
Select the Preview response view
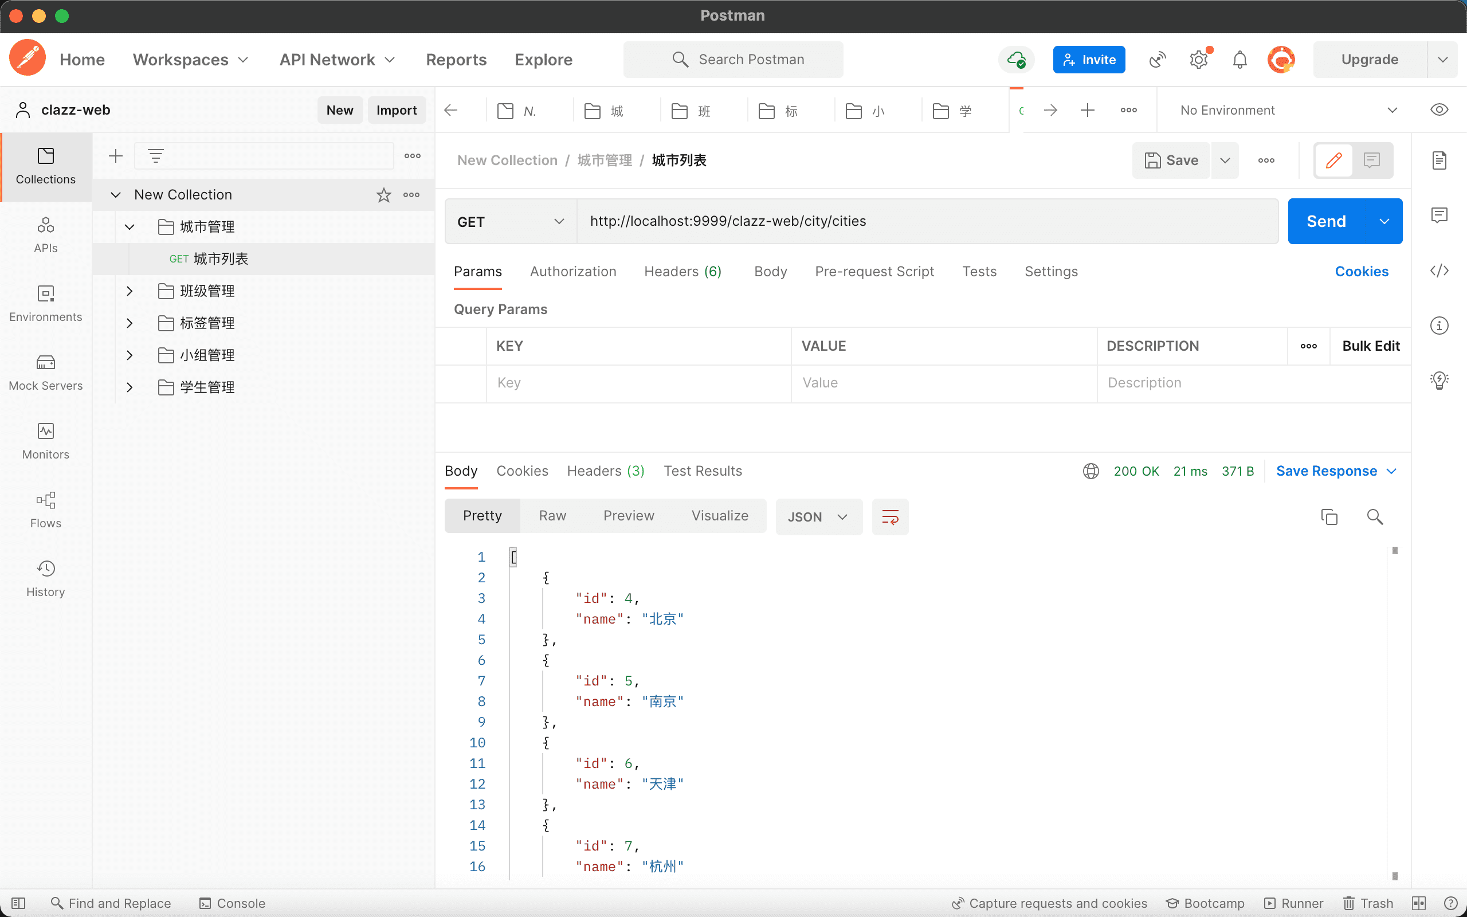click(629, 516)
